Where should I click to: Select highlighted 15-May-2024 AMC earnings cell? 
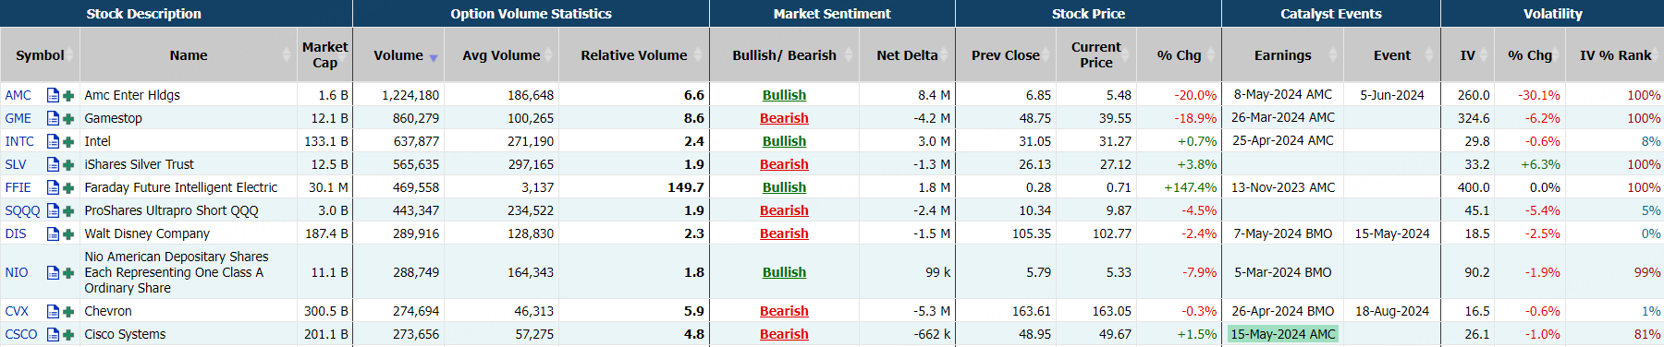pos(1283,334)
